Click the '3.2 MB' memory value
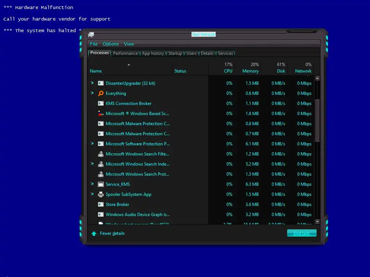Image resolution: width=370 pixels, height=277 pixels. click(252, 215)
